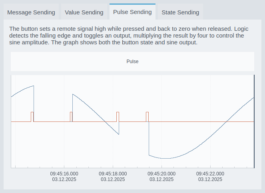This screenshot has width=265, height=193.
Task: Click the first sine peak before its drop
Action: (x=33, y=86)
